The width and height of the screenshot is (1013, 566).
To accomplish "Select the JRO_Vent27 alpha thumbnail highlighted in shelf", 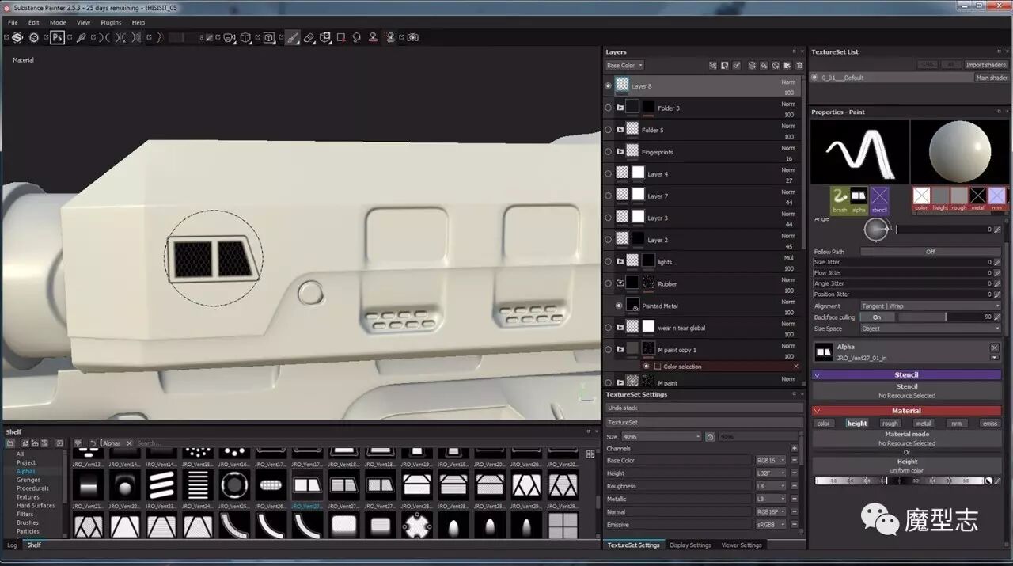I will (x=307, y=484).
